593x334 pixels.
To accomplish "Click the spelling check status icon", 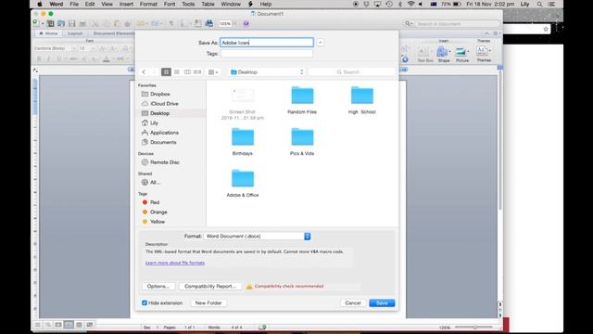I will pos(262,328).
